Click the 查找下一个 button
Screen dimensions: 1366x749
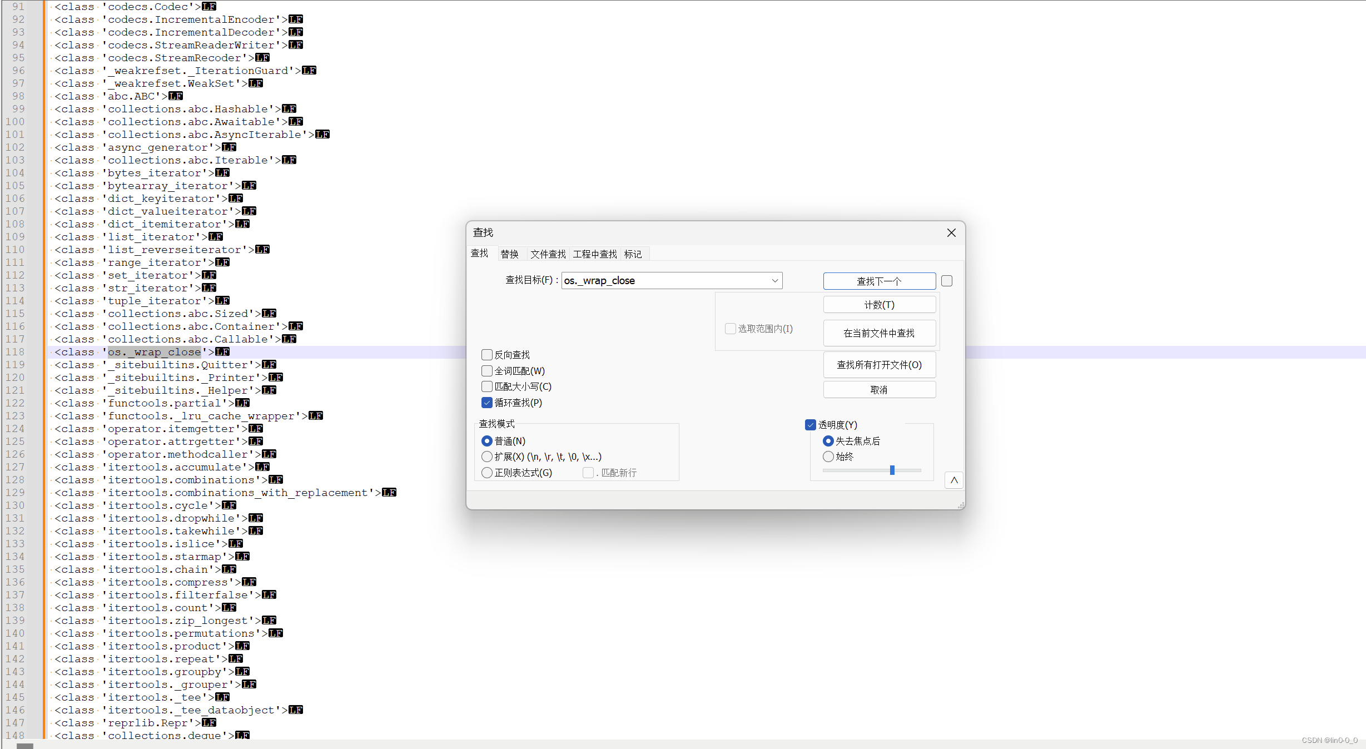[879, 281]
